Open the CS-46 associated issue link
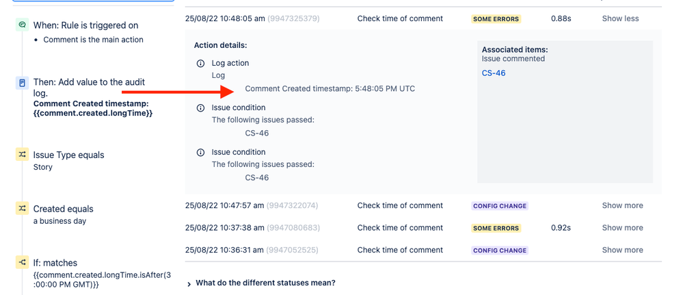The image size is (683, 295). tap(494, 73)
